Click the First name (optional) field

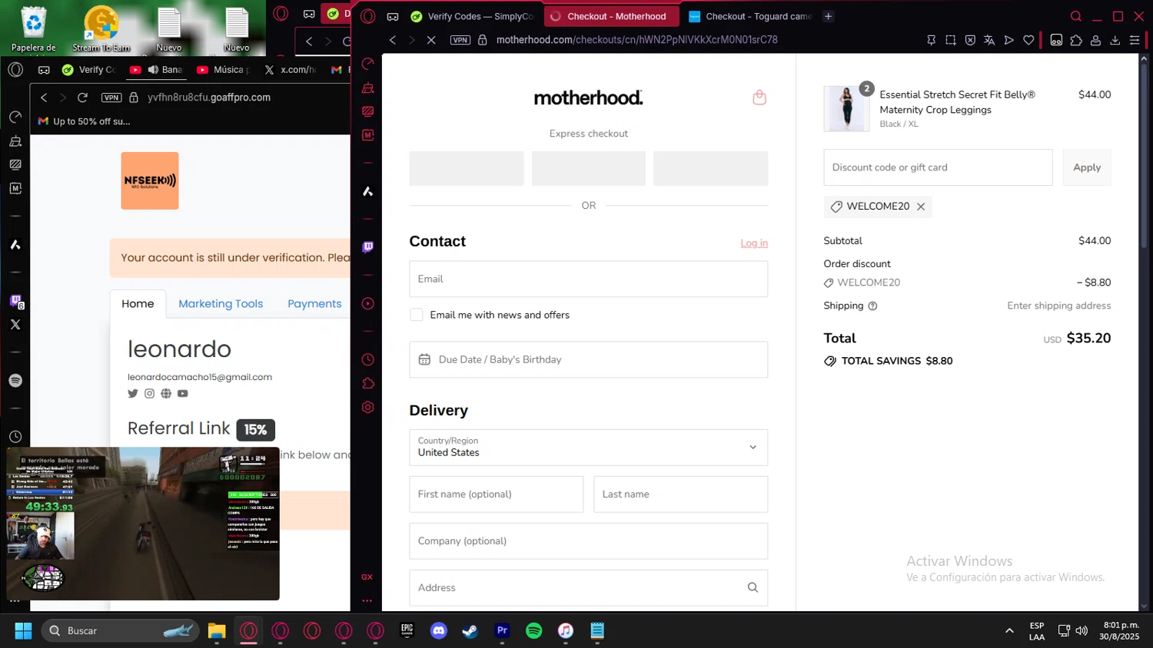(496, 494)
